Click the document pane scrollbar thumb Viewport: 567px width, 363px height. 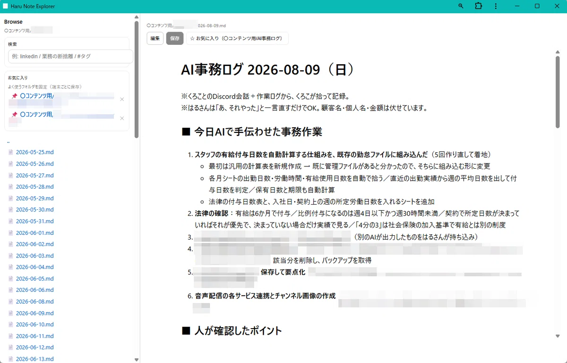[x=558, y=91]
